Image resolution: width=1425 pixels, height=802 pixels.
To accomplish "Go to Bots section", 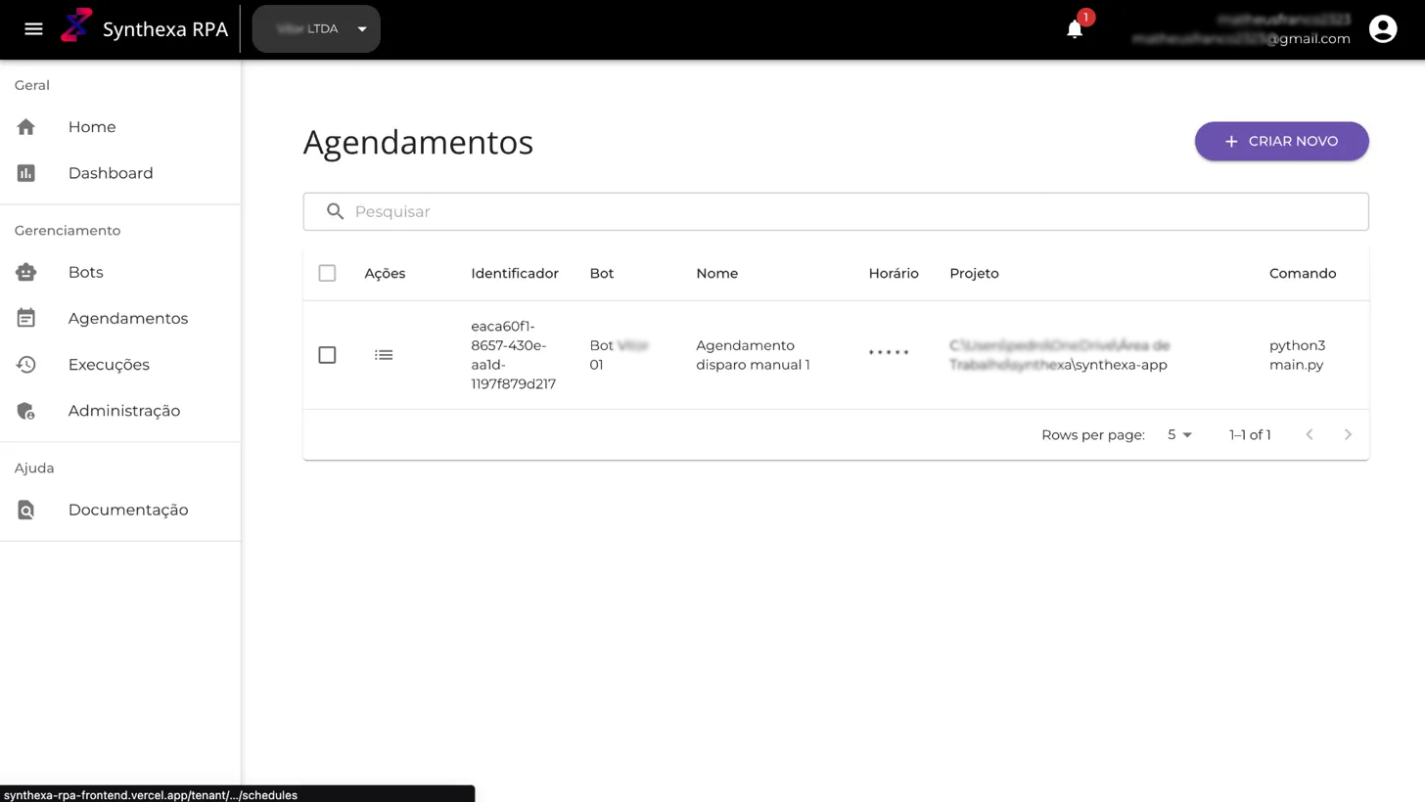I will 119,272.
